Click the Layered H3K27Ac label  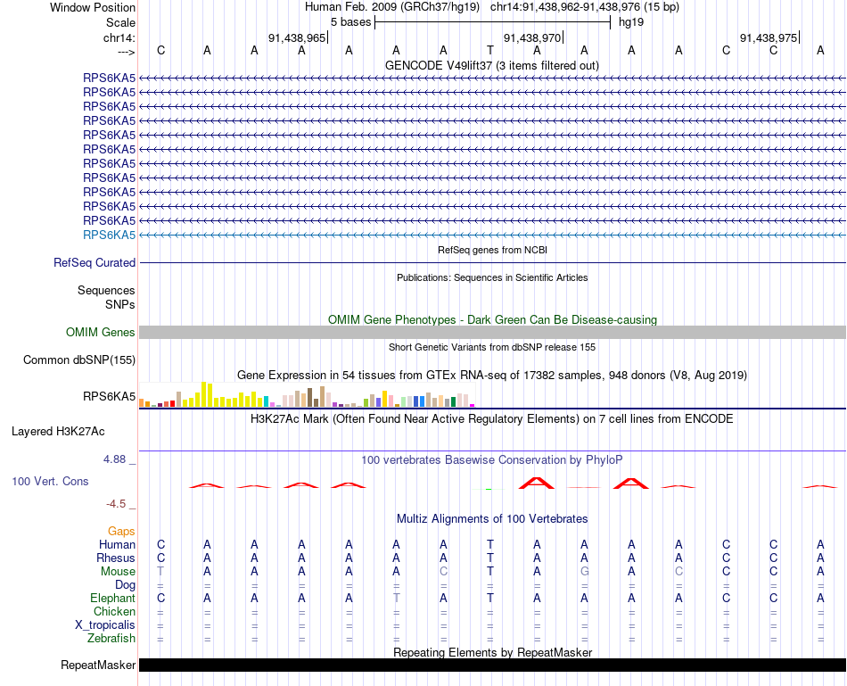58,432
